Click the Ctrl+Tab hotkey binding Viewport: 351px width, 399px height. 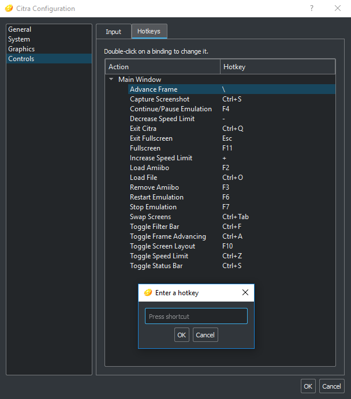point(236,217)
